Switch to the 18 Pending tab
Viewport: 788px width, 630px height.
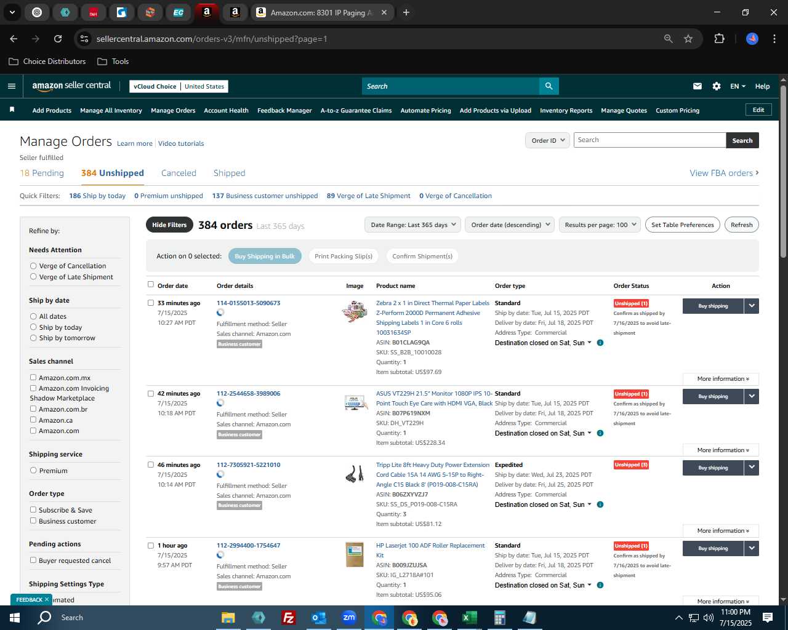click(x=42, y=173)
